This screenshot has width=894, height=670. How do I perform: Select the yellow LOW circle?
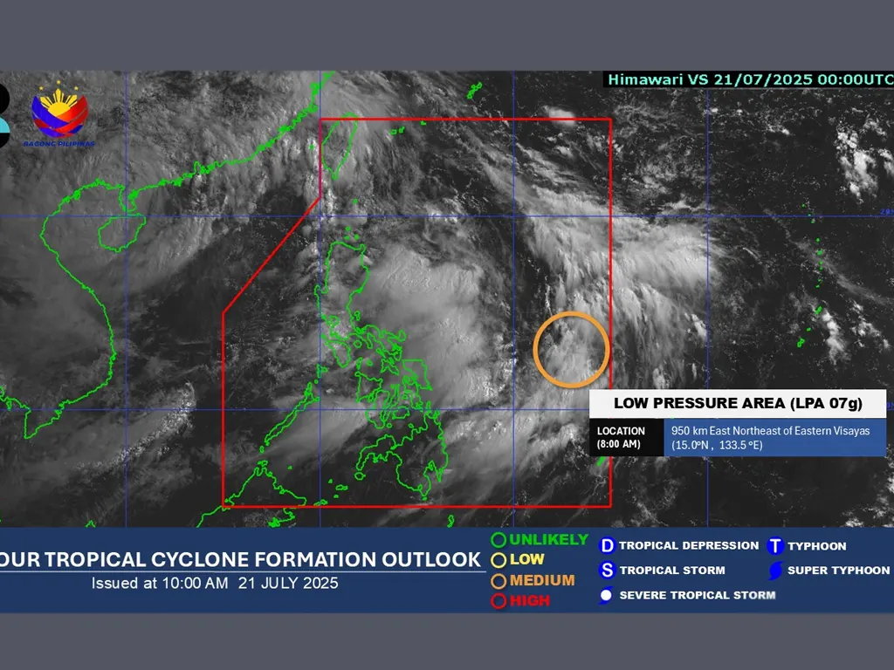[499, 560]
